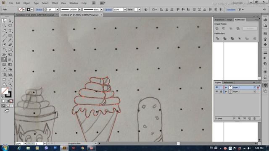Click the Transform link in control bar

pyautogui.click(x=231, y=10)
